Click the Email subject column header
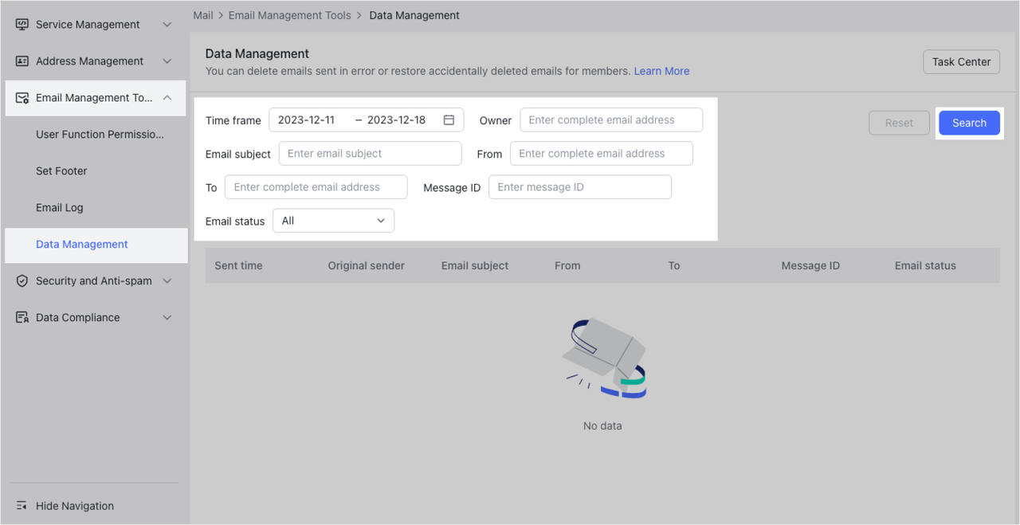Screen dimensions: 1020x525 [475, 265]
